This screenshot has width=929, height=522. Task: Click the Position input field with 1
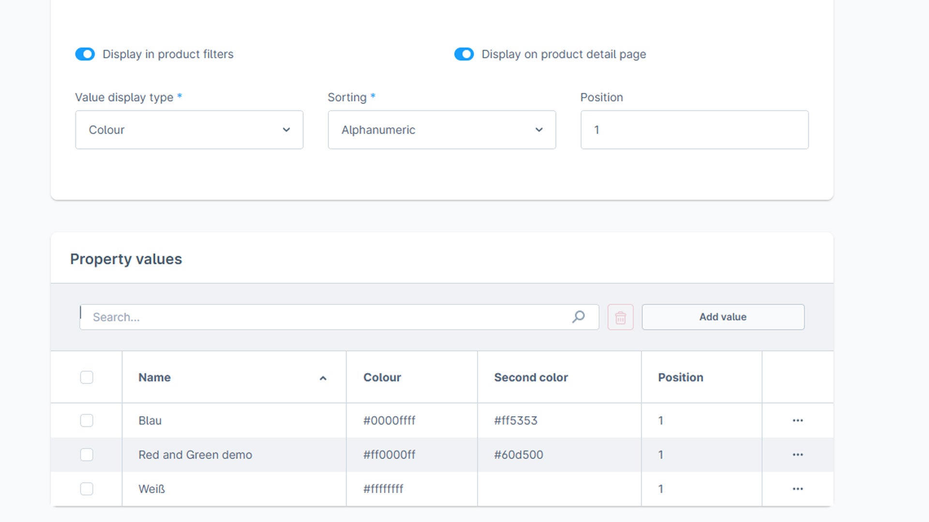pyautogui.click(x=694, y=130)
